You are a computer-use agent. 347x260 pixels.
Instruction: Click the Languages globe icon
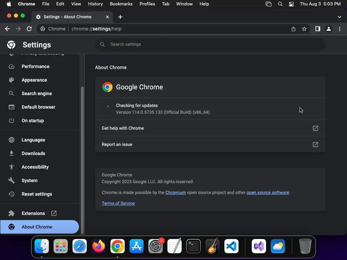(x=11, y=140)
